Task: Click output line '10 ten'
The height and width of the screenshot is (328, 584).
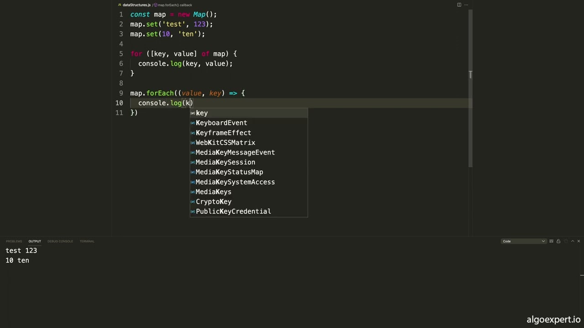Action: pos(17,261)
